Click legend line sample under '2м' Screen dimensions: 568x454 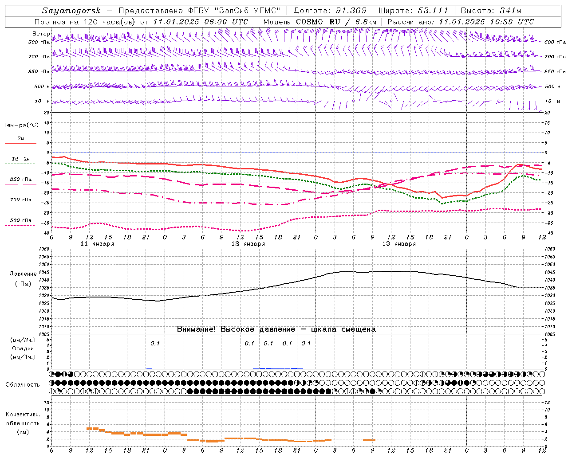(x=20, y=144)
